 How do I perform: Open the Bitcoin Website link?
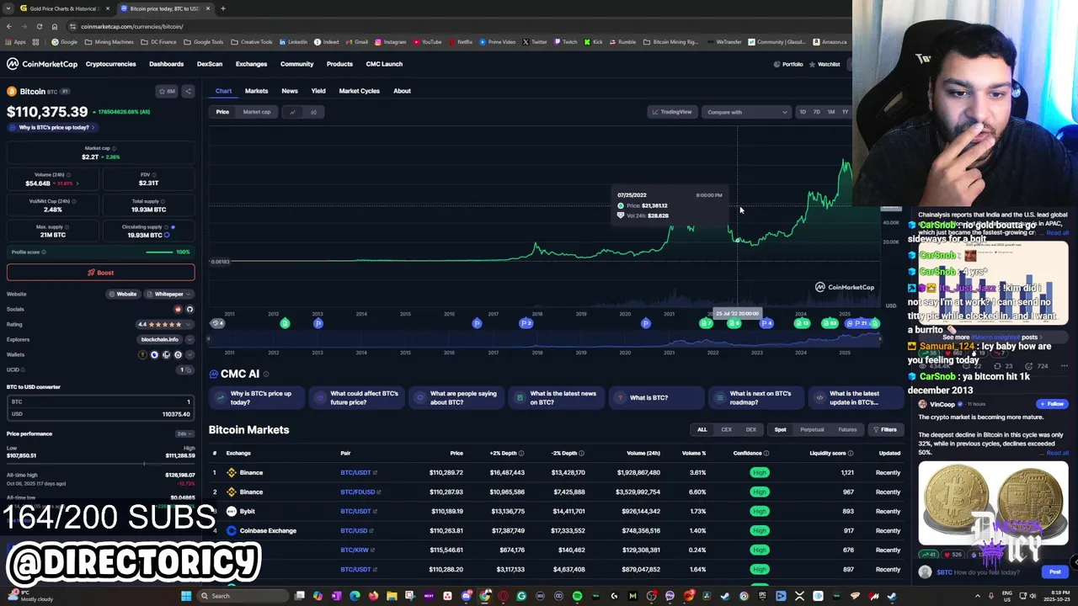(x=123, y=294)
